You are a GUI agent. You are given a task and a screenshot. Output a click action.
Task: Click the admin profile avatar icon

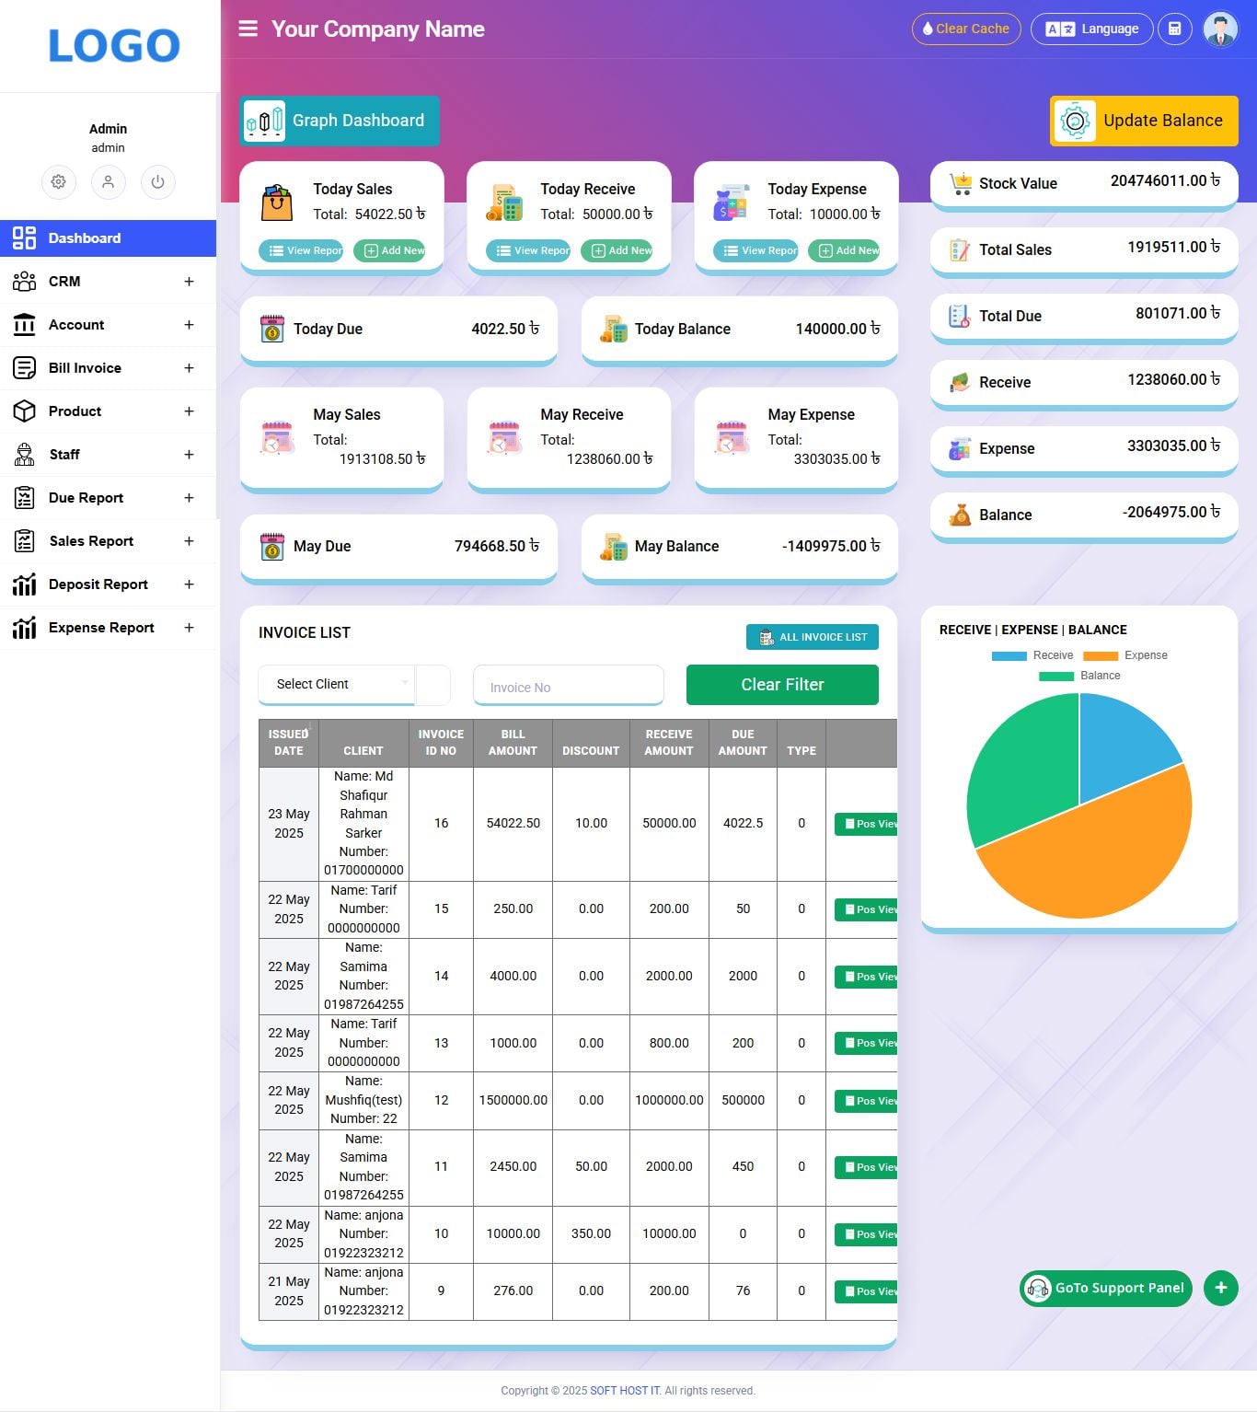click(x=1220, y=29)
